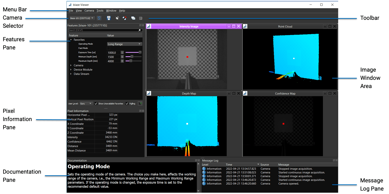
Task: Click the logo icon of the Depth Map window
Action: click(x=149, y=93)
